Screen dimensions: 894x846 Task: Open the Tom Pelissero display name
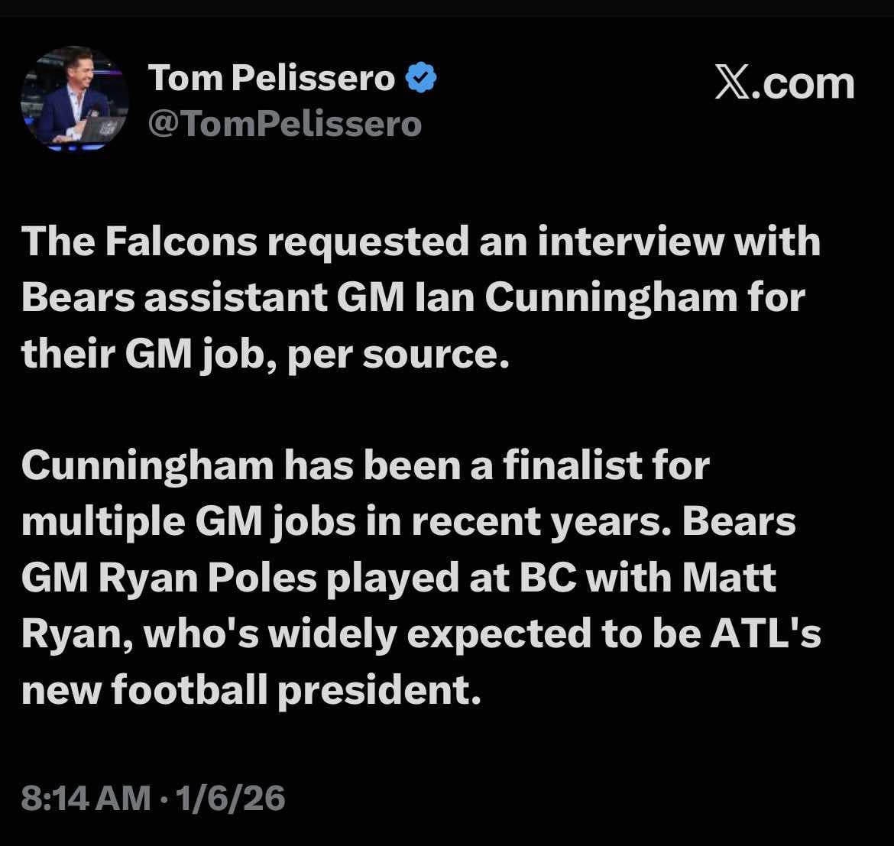271,78
